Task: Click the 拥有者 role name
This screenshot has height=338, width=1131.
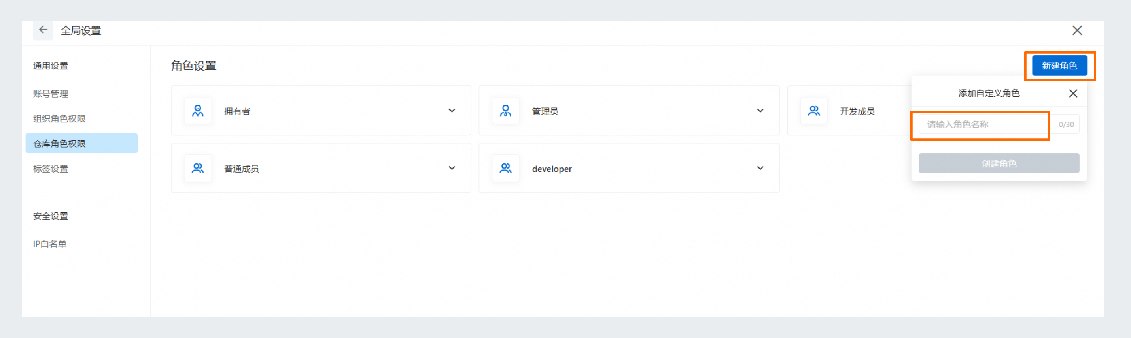Action: [237, 111]
